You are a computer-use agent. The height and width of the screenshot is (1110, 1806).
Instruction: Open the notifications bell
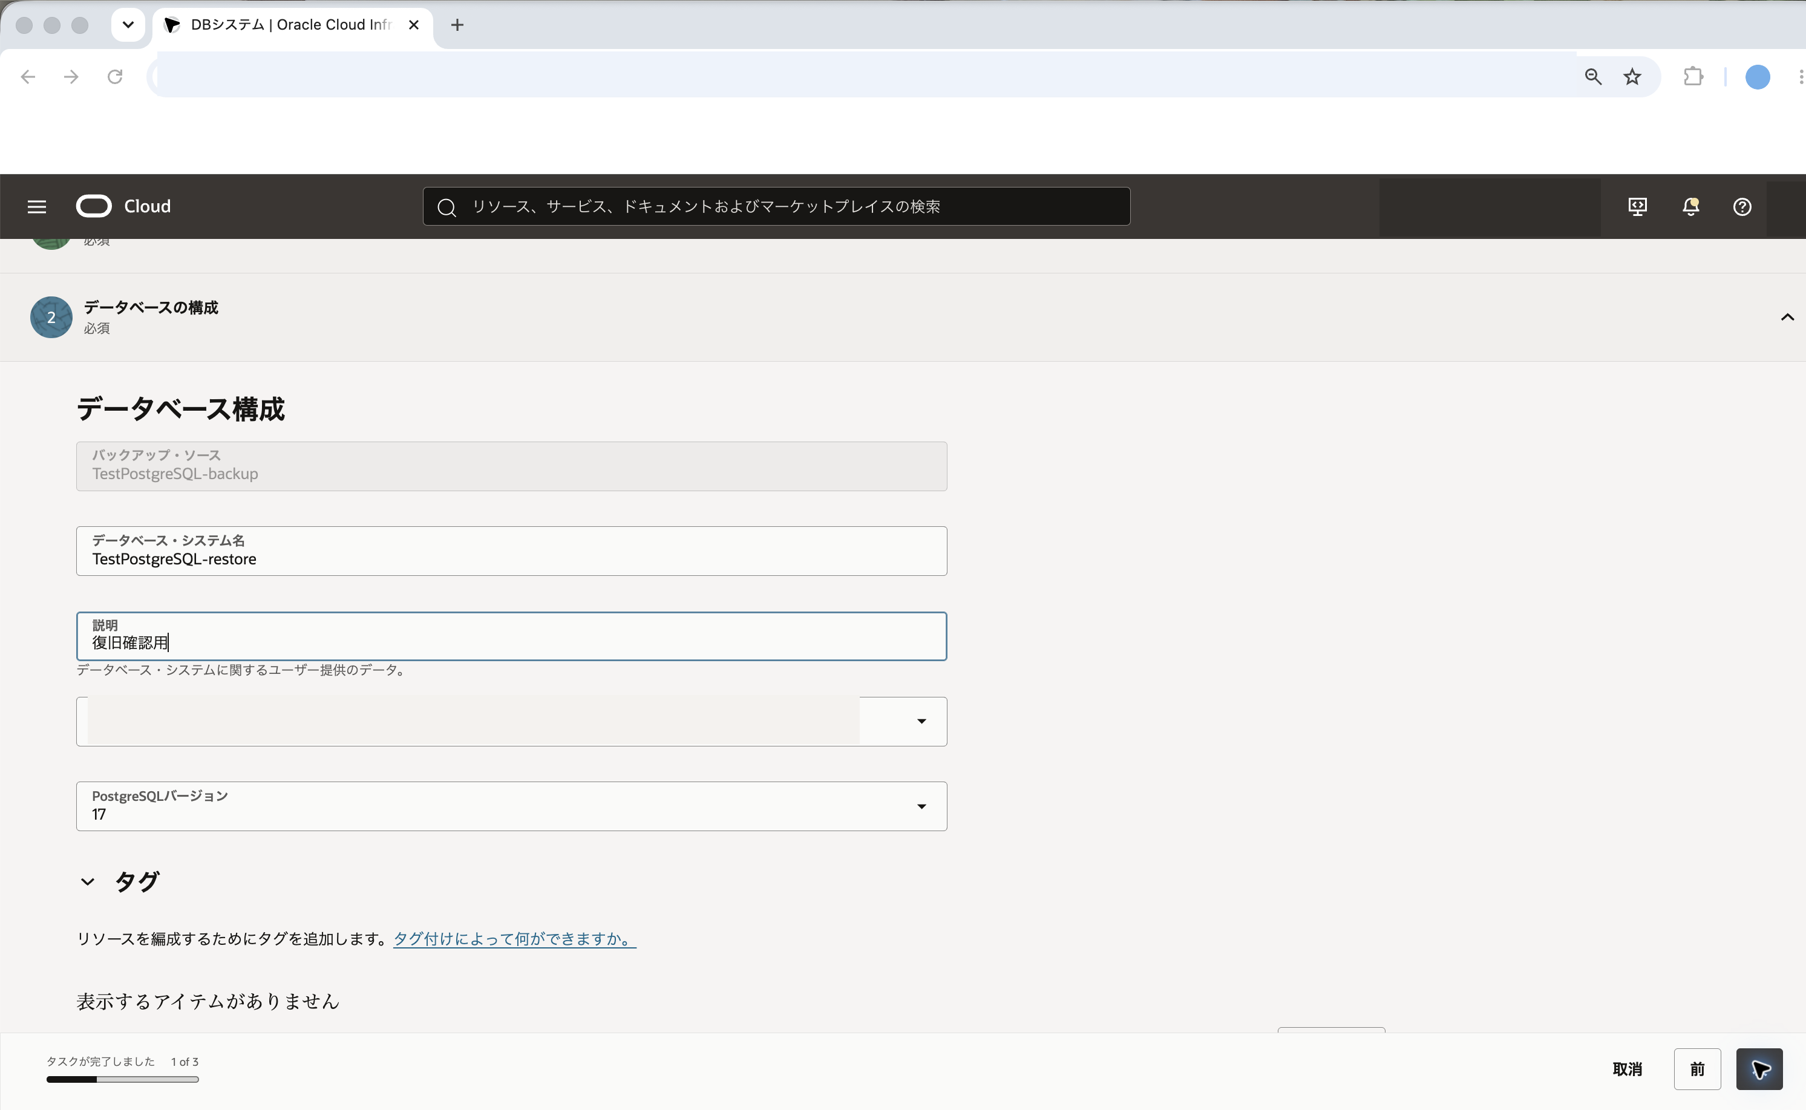[x=1690, y=207]
